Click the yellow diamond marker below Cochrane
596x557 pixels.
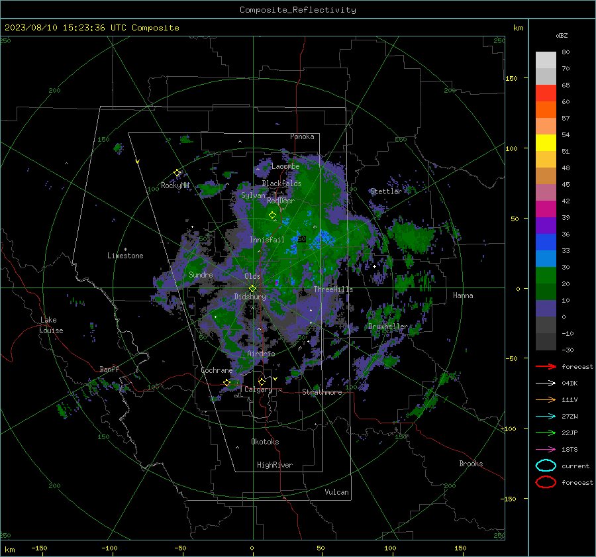227,382
